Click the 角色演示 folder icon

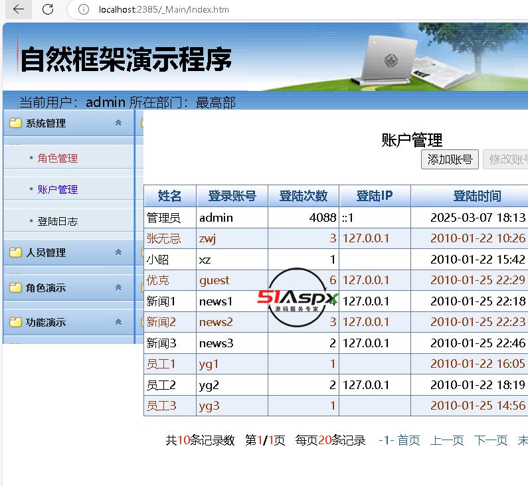pos(15,287)
